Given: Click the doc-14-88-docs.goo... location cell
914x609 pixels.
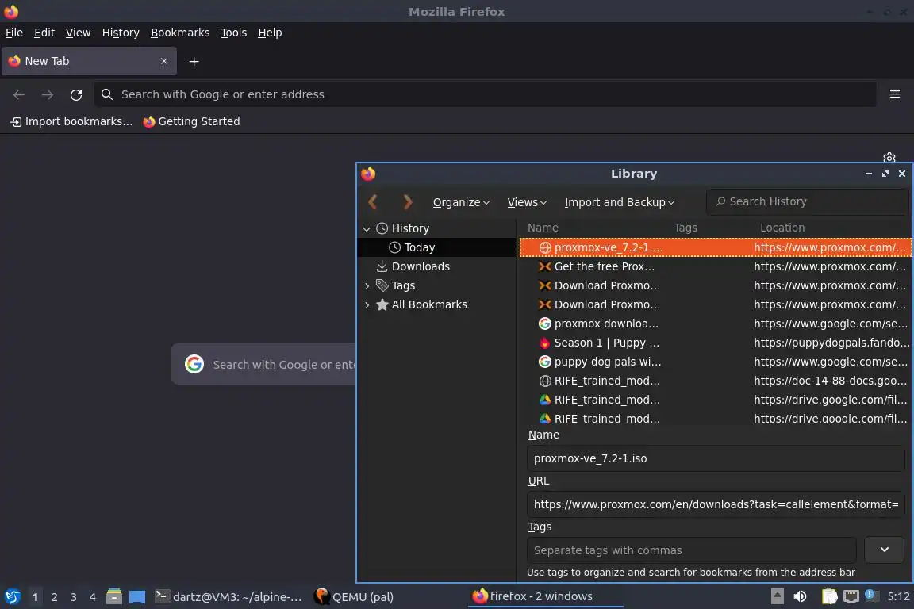Looking at the screenshot, I should tap(830, 381).
